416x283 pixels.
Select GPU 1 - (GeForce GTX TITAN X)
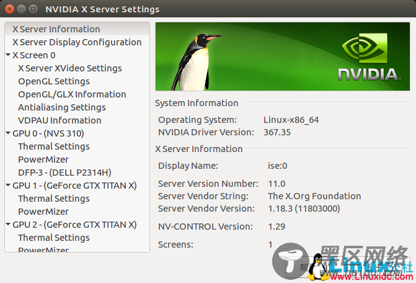(x=74, y=186)
